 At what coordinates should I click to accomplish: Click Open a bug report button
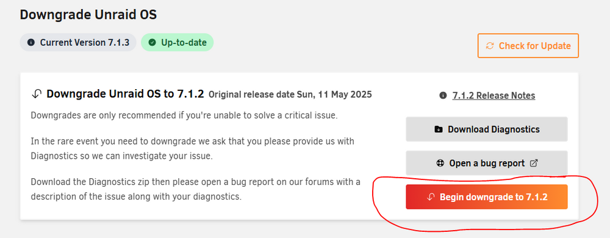[x=487, y=163]
